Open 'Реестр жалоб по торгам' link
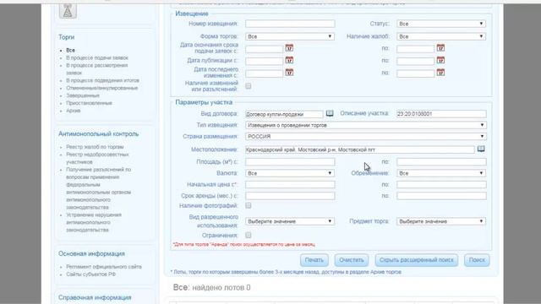The height and width of the screenshot is (304, 541). pyautogui.click(x=95, y=147)
